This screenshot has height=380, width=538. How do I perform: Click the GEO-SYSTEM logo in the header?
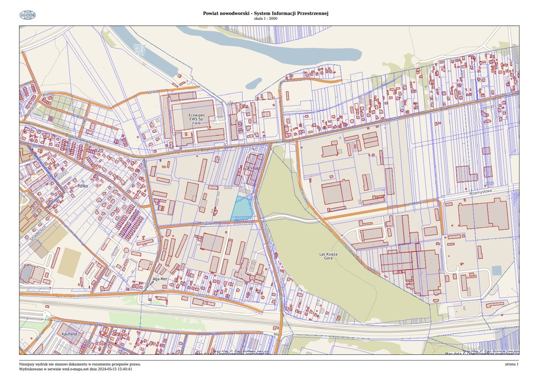click(27, 16)
